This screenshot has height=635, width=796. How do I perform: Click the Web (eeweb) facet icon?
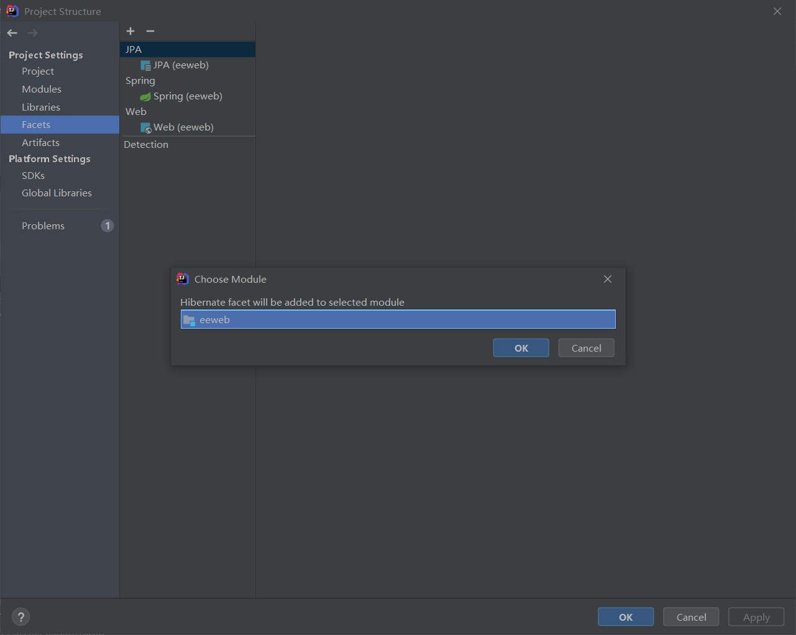tap(145, 127)
